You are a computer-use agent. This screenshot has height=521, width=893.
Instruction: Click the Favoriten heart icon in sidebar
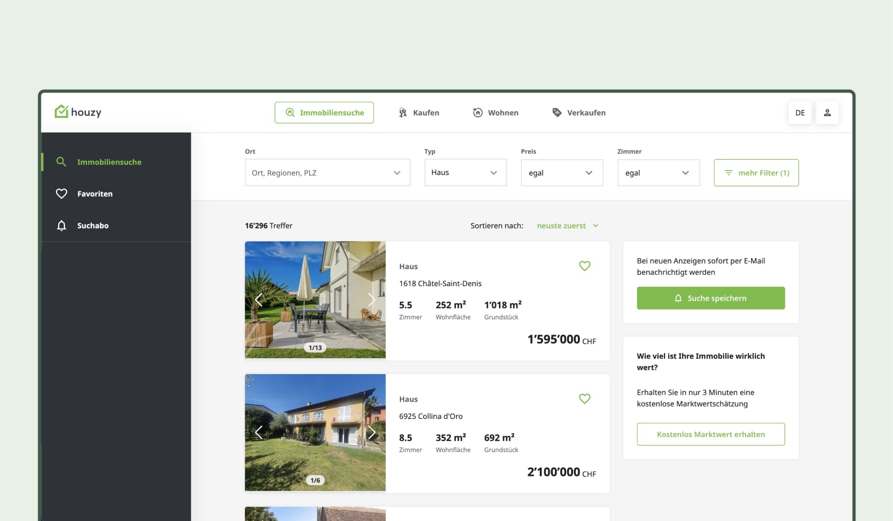tap(62, 194)
